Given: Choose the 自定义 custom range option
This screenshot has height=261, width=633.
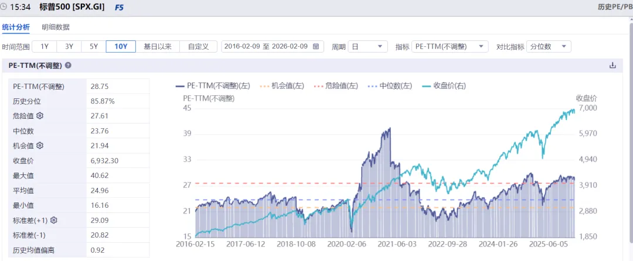Looking at the screenshot, I should point(198,46).
